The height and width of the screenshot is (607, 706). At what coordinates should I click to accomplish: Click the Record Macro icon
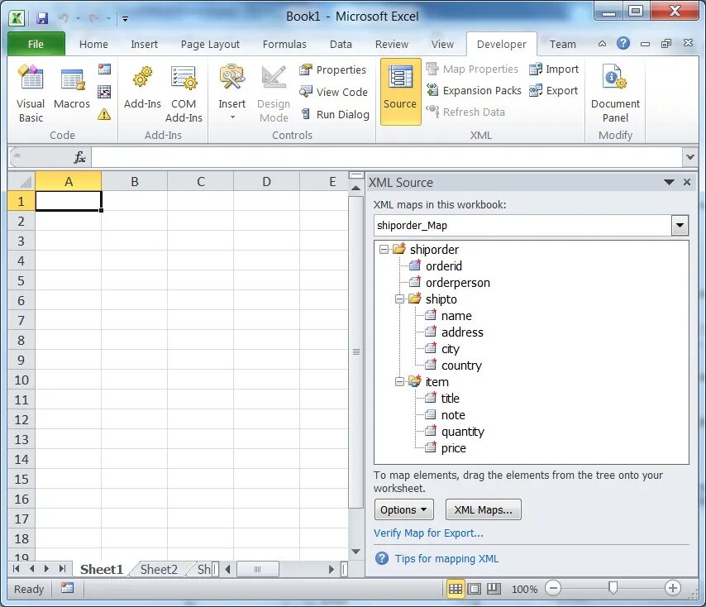[104, 69]
